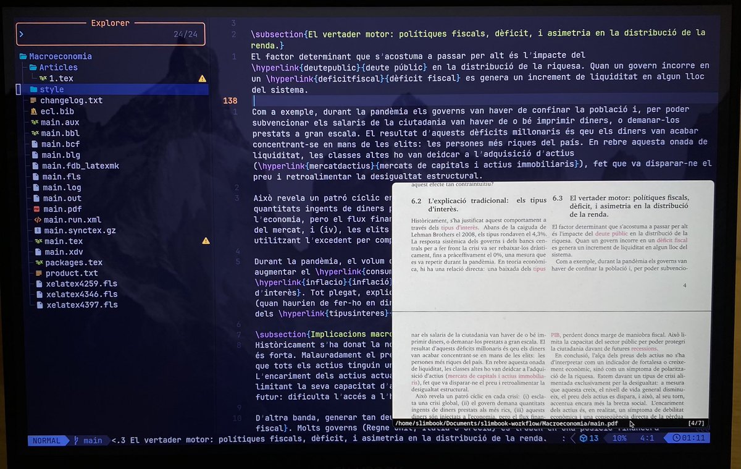The width and height of the screenshot is (741, 469).
Task: Select main.synctex.gz archive
Action: point(80,230)
